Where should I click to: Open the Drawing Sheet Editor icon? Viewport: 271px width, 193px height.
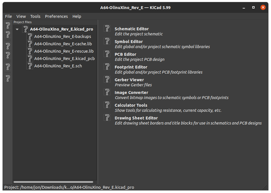[x=107, y=117]
